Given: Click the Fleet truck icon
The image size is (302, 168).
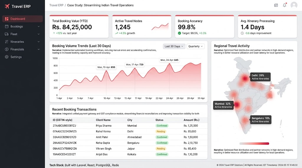Looking at the screenshot, I should click(6, 34).
